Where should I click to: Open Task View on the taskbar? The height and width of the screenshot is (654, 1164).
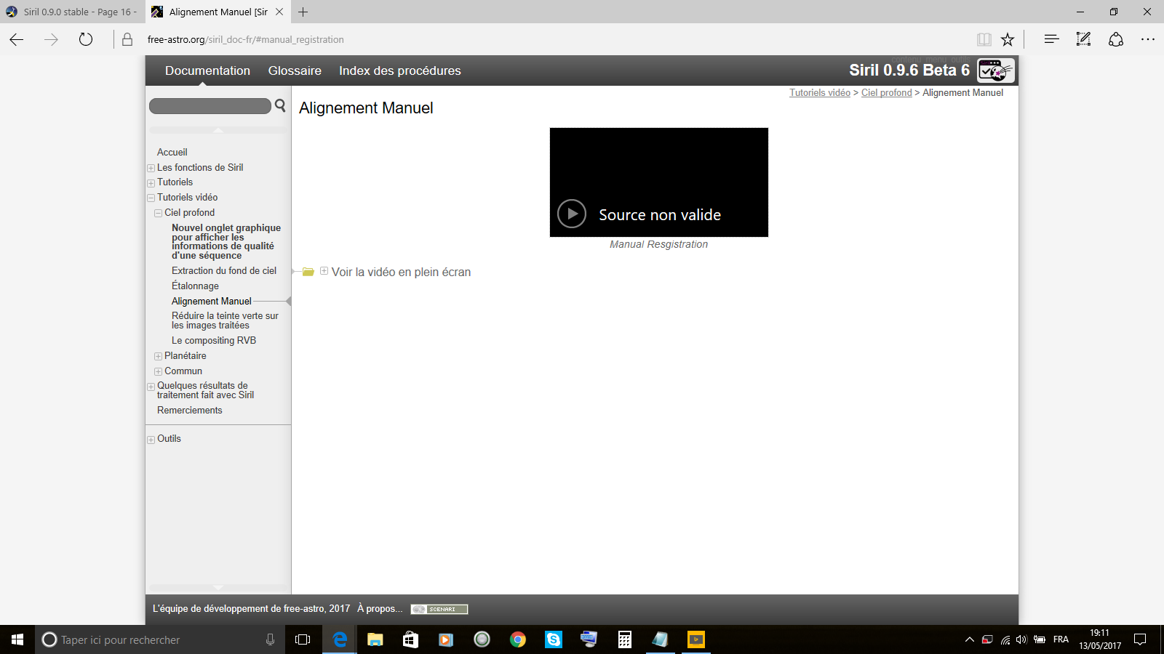click(x=303, y=639)
